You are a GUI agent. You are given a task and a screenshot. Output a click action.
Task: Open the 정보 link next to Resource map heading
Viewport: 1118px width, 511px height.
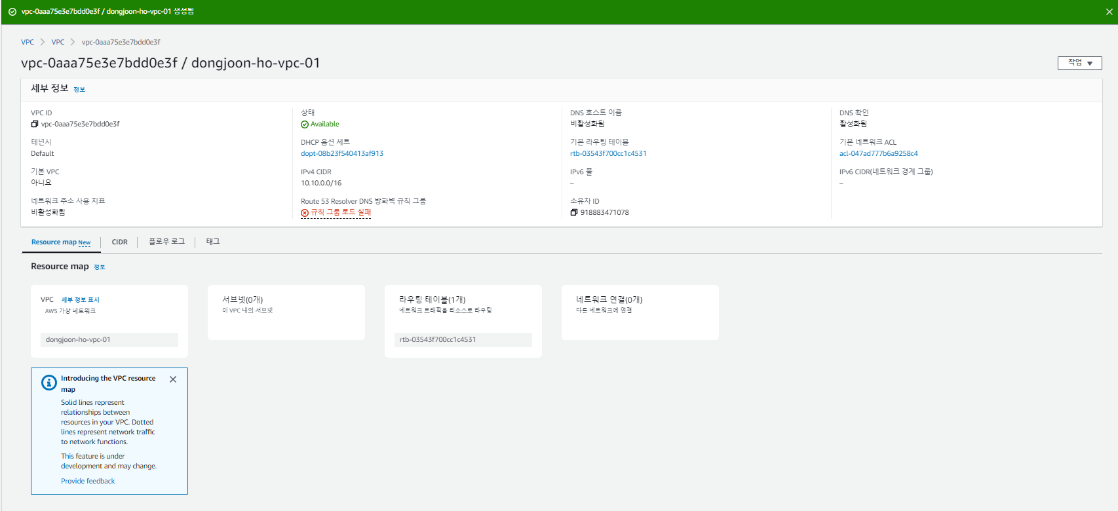coord(100,267)
